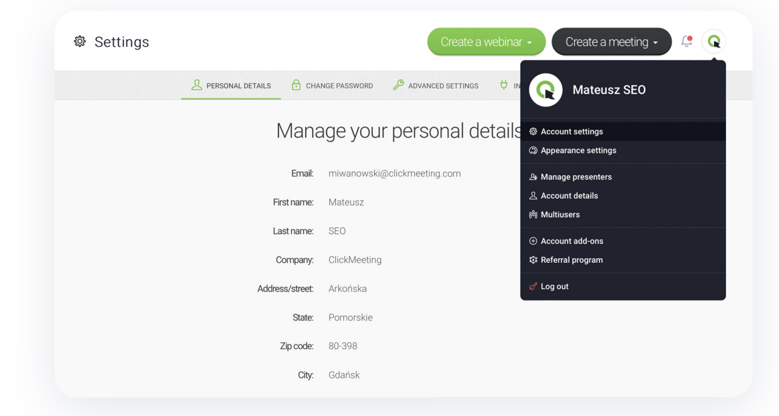
Task: Open Account details from the menu
Action: 623,195
